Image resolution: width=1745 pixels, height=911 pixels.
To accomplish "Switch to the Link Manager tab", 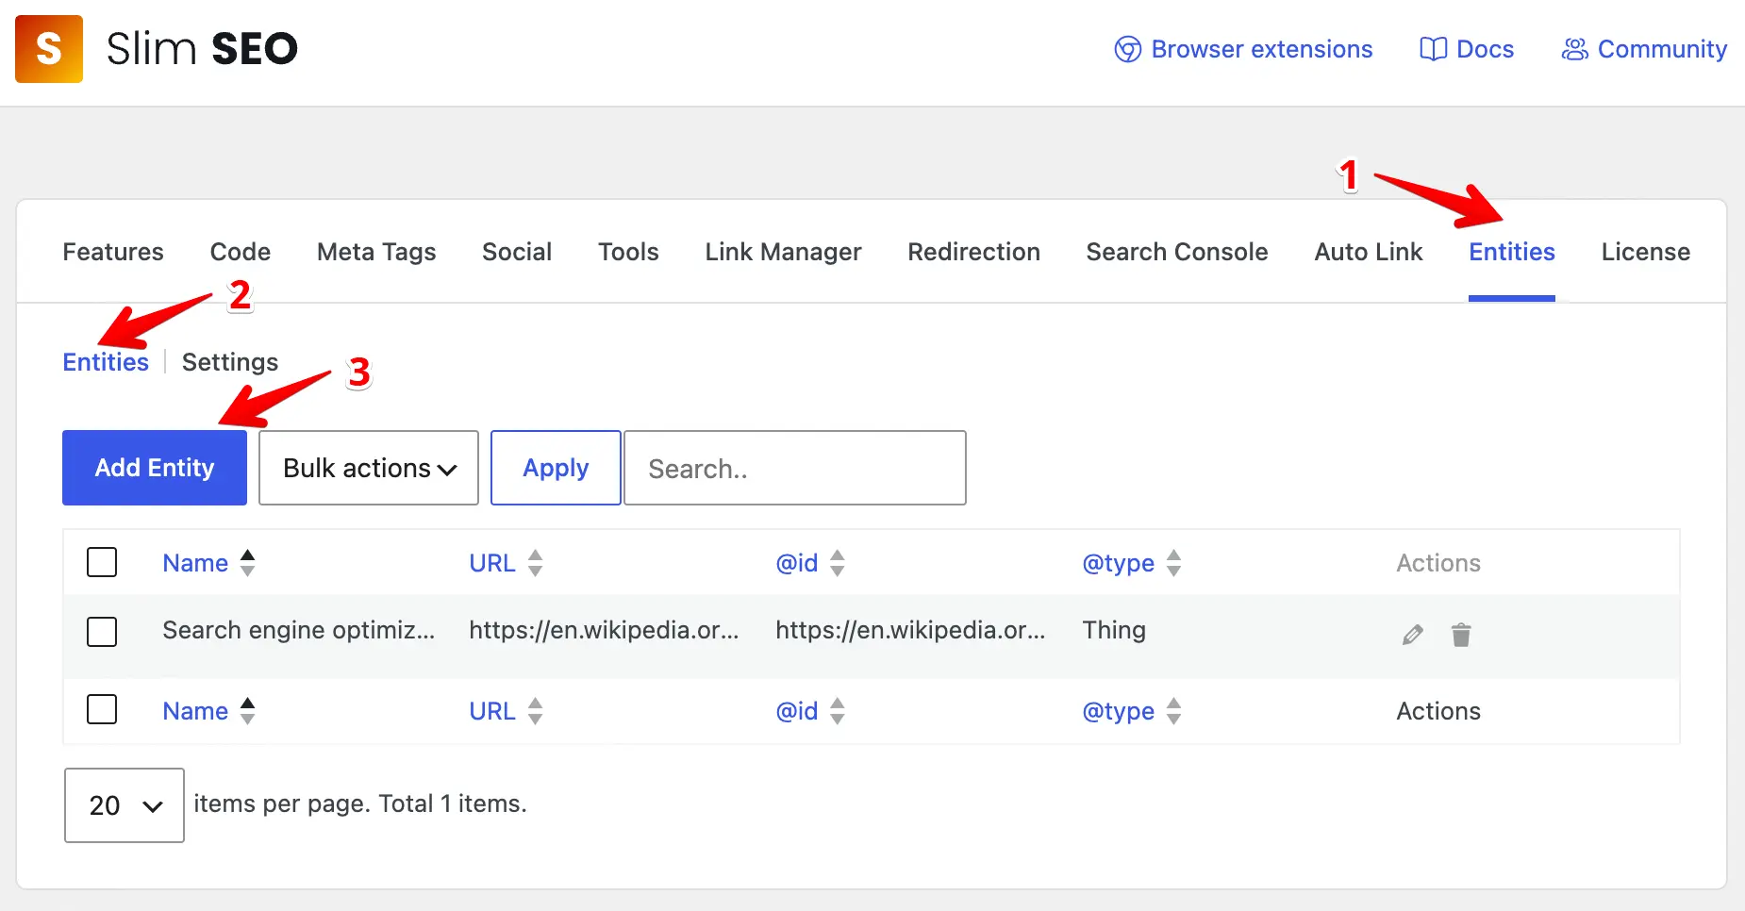I will coord(783,252).
